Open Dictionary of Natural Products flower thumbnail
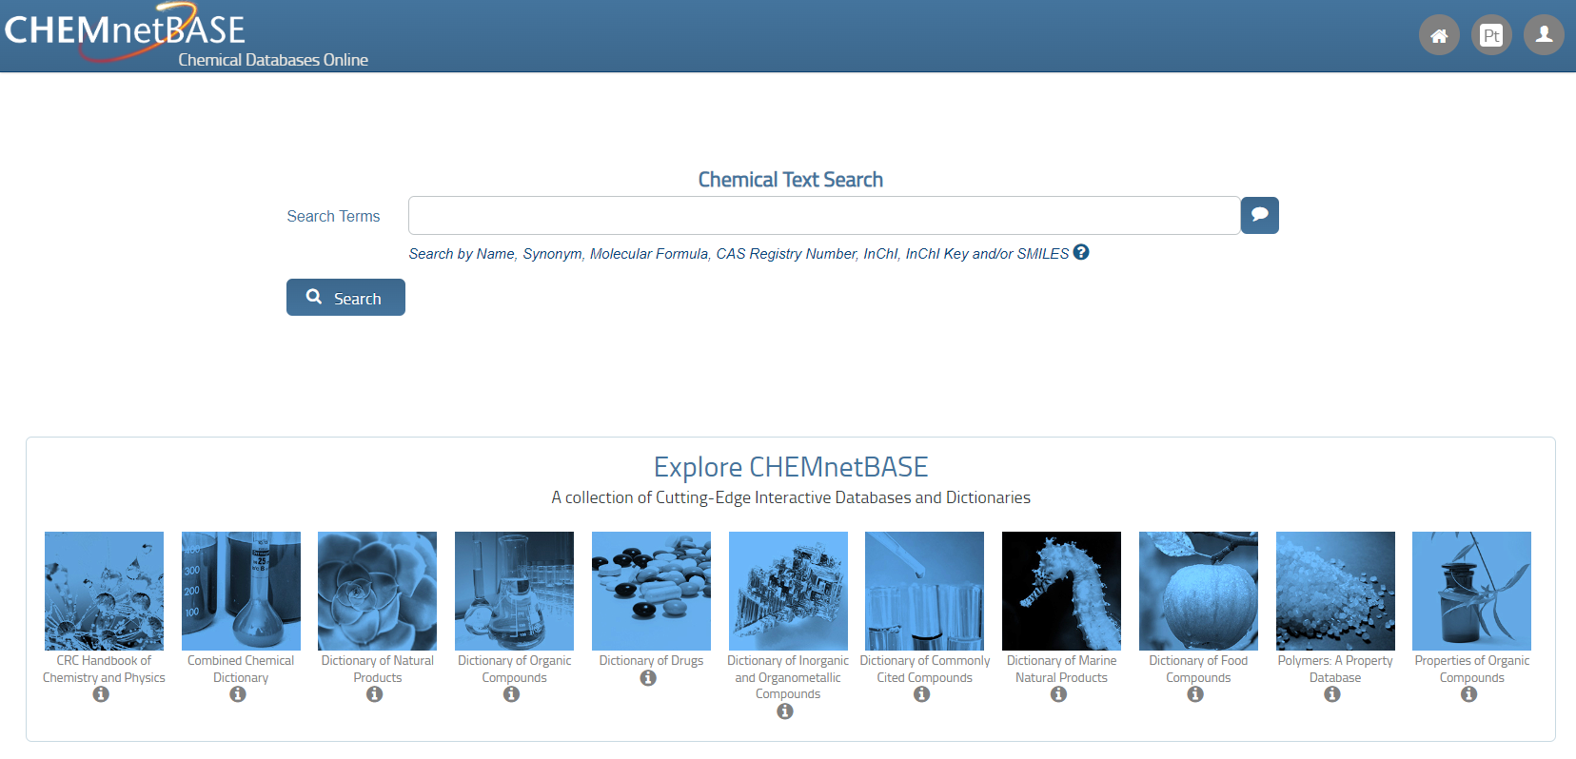 [x=378, y=591]
